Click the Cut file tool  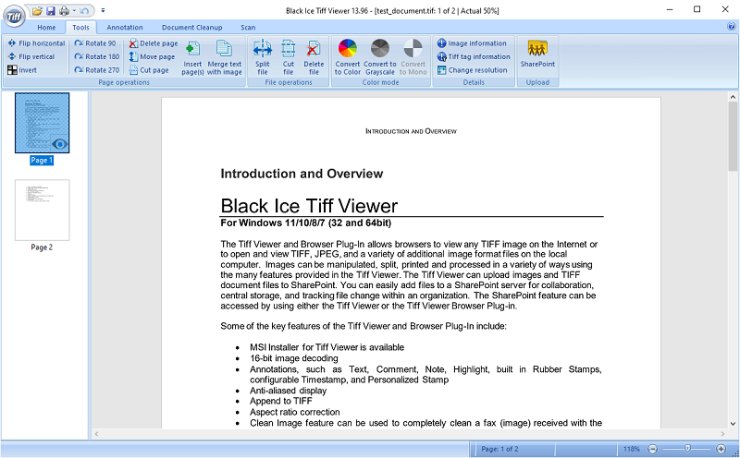tap(289, 57)
